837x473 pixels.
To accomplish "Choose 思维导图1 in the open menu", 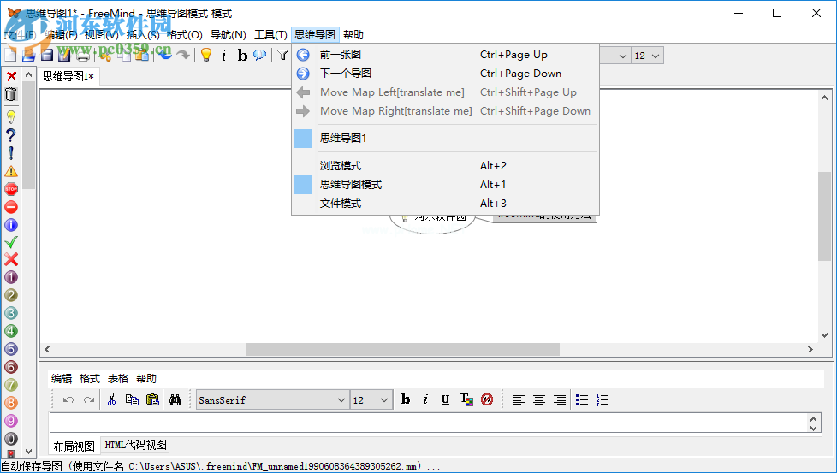I will click(x=445, y=138).
